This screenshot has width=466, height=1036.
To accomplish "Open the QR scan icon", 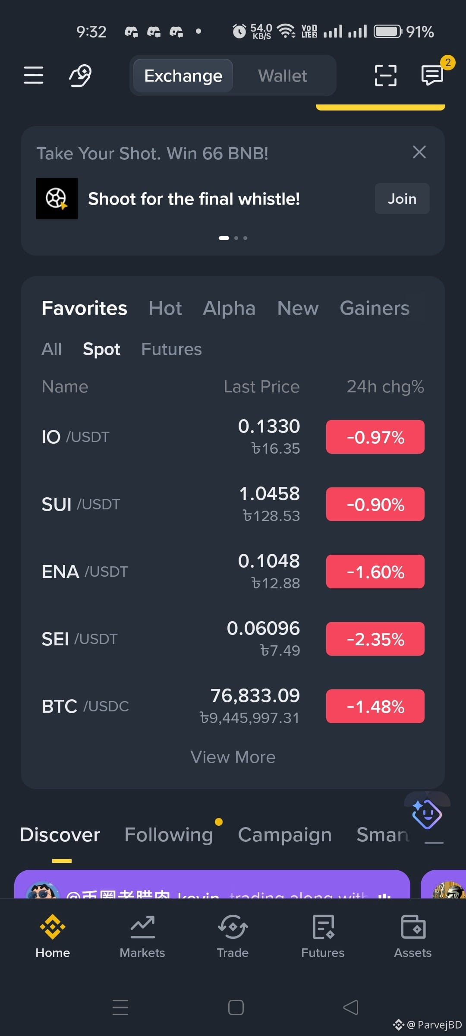I will (x=385, y=76).
